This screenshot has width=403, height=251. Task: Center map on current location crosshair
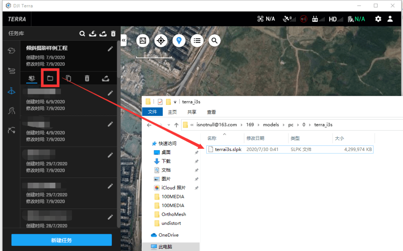[161, 41]
